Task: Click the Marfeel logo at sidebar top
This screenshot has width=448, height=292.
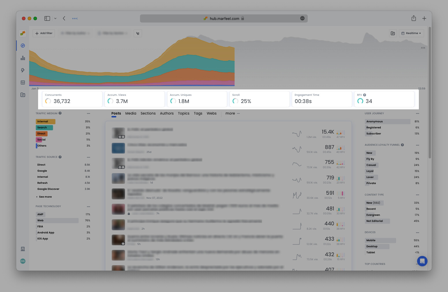Action: 23,33
